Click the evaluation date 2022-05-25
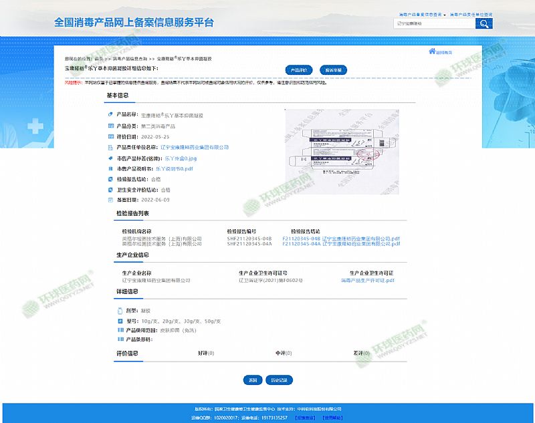Viewport: 535px width, 423px height. (x=155, y=137)
